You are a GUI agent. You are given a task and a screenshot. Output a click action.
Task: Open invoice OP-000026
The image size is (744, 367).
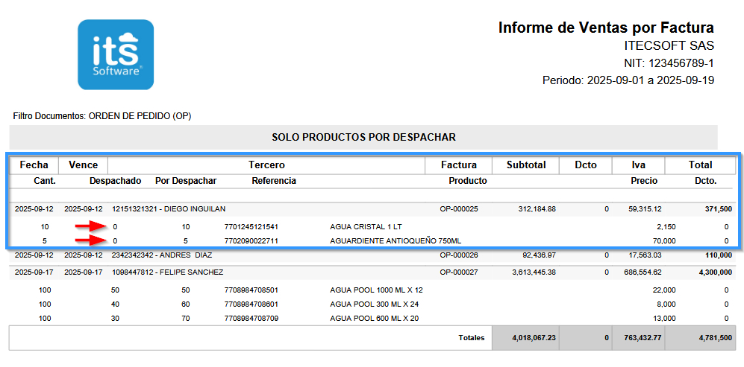coord(458,255)
